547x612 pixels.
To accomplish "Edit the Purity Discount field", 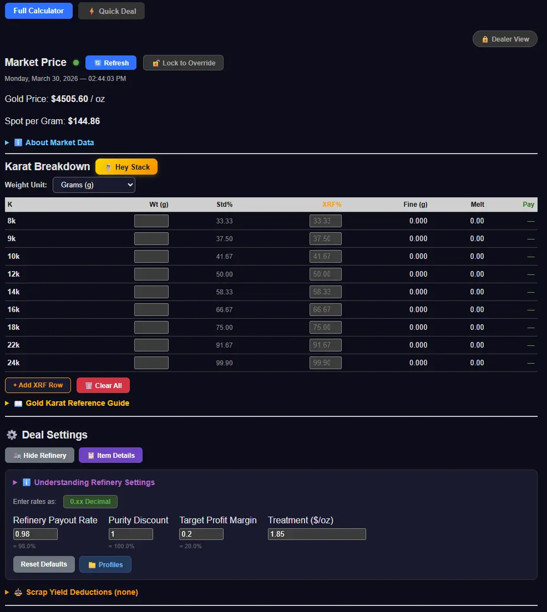I will [130, 534].
